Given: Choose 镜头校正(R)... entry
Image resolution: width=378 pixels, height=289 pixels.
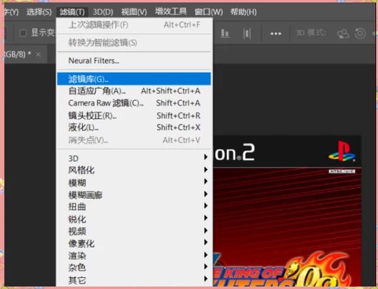Looking at the screenshot, I should tap(134, 116).
